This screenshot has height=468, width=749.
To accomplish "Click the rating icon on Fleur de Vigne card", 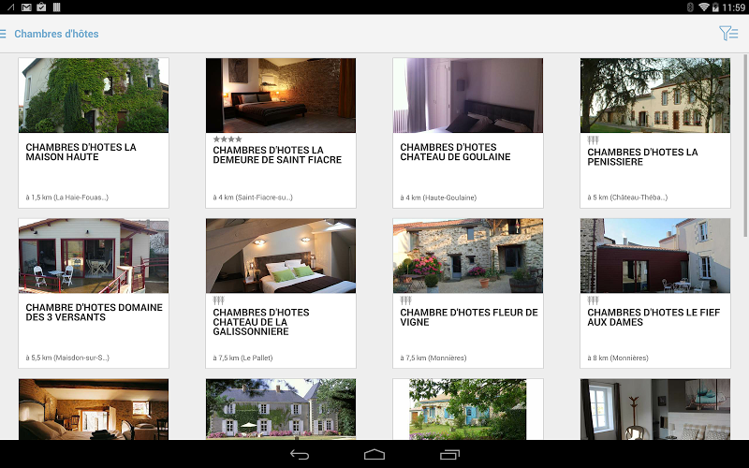I will [405, 300].
